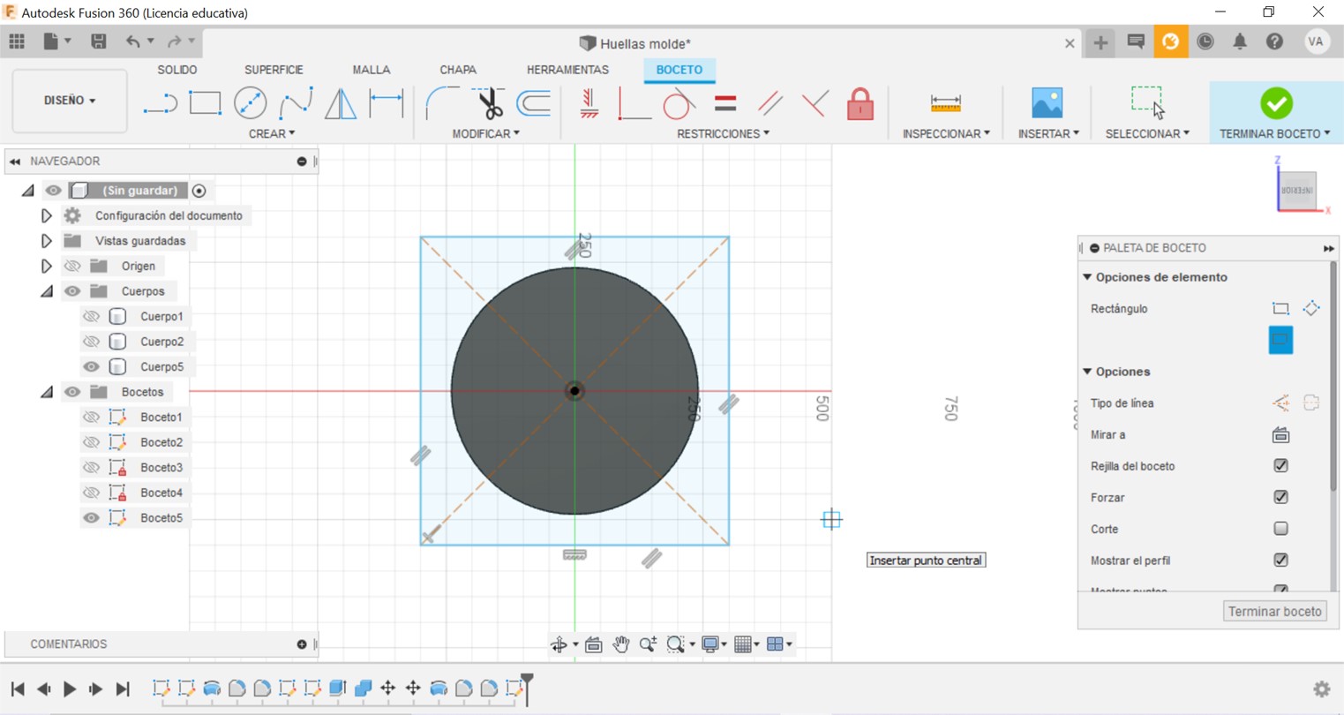Click the timeline end marker
This screenshot has width=1344, height=715.
click(527, 689)
